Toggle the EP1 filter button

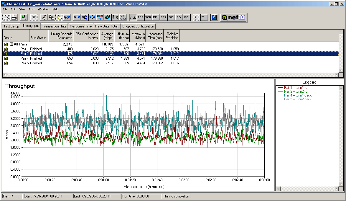(156, 17)
